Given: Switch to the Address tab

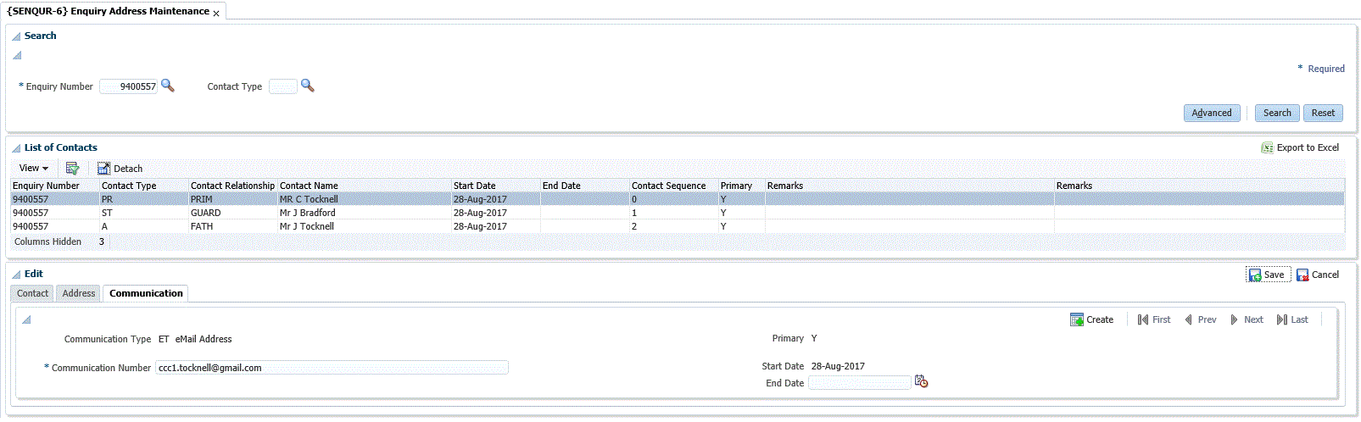Looking at the screenshot, I should click(79, 293).
